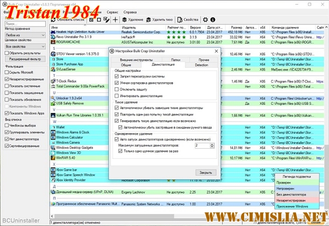Open the Справка menu
329x226 pixels.
(130, 11)
